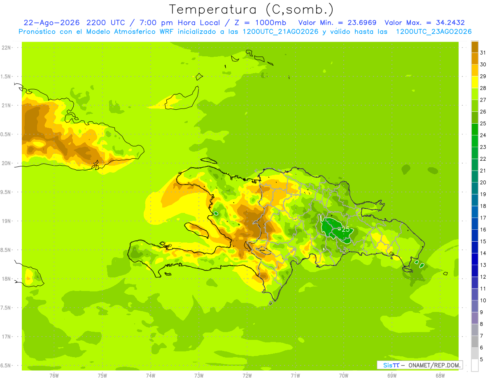Click the "21N" latitude axis label

click(x=6, y=105)
